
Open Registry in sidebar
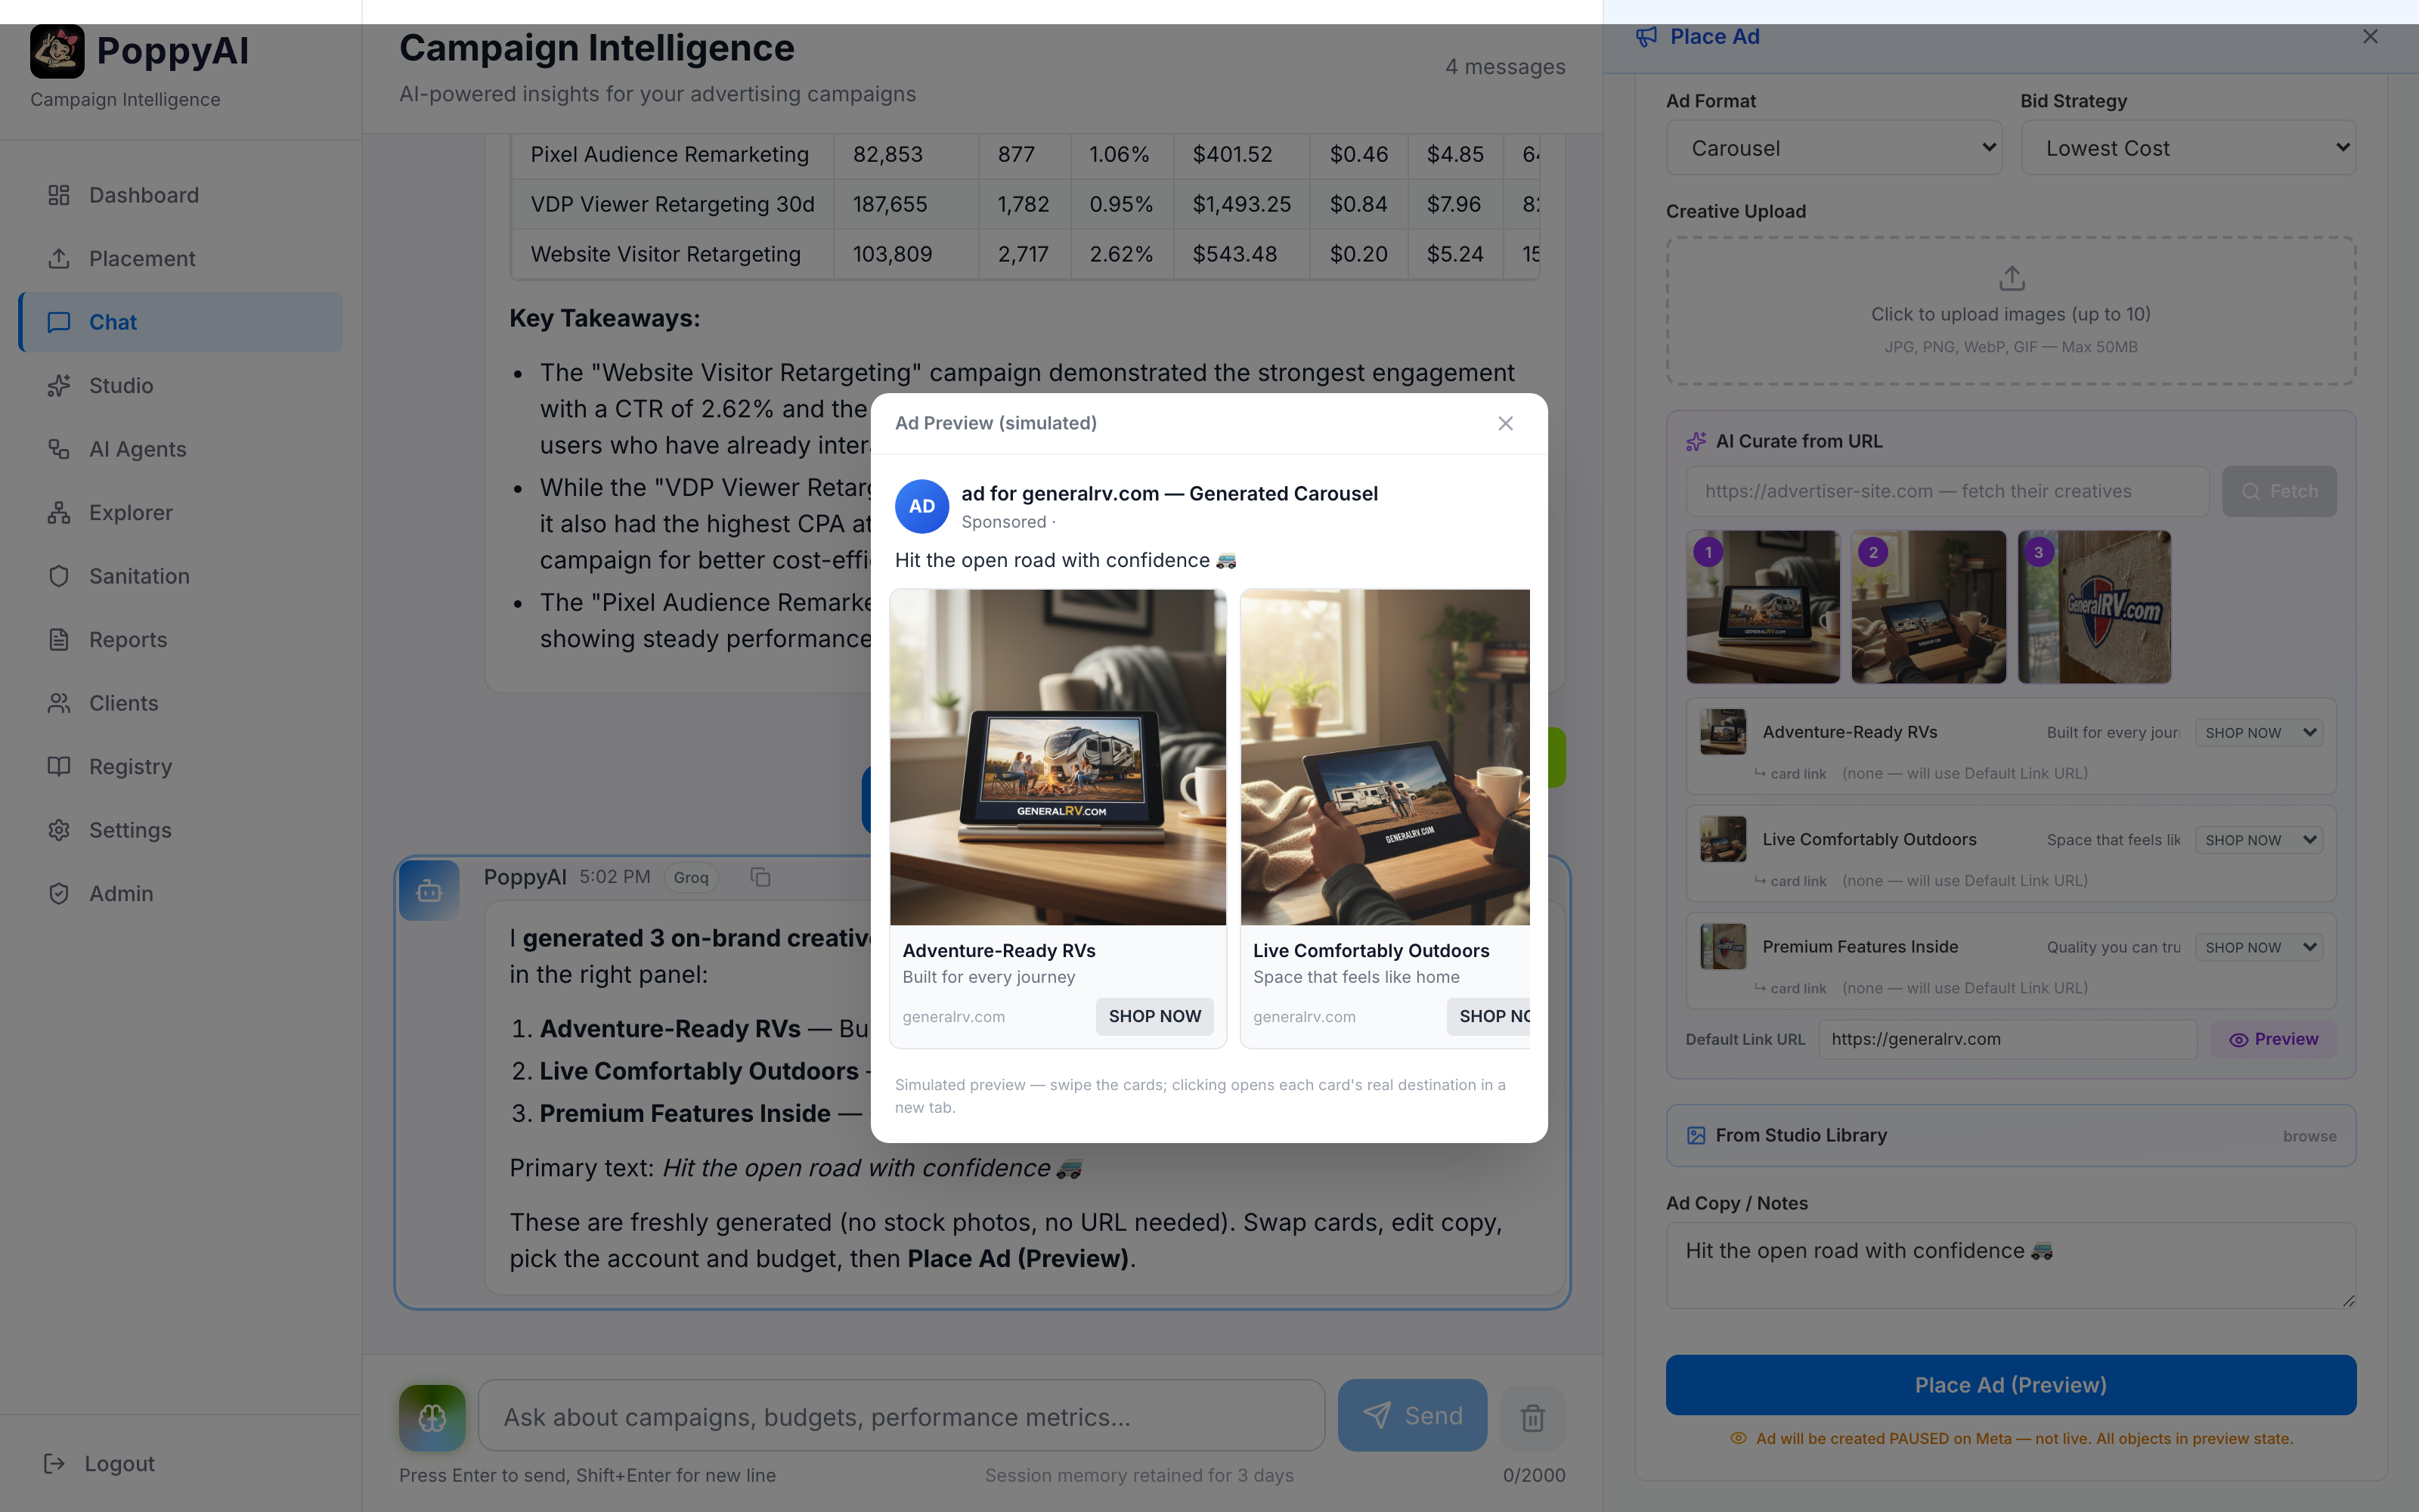point(180,766)
